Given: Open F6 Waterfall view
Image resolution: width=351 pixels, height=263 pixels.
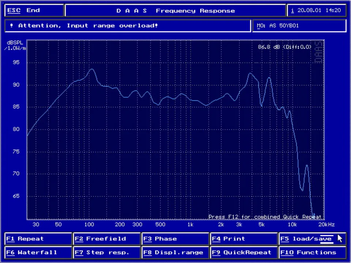Looking at the screenshot, I should 38,253.
